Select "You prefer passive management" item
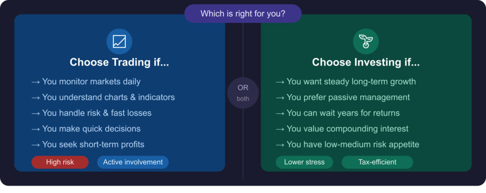This screenshot has width=486, height=193. (342, 97)
